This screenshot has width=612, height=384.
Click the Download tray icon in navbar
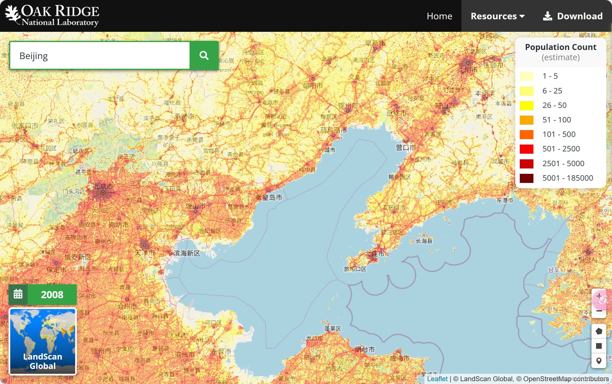tap(547, 16)
